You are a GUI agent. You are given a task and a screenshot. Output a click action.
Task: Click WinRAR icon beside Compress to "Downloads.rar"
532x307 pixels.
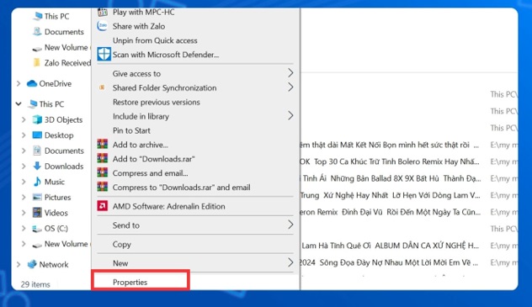[103, 187]
